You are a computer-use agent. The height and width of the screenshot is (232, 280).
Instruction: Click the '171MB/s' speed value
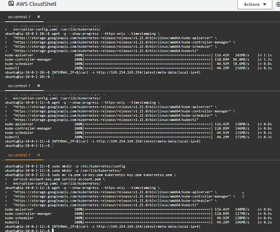242,137
